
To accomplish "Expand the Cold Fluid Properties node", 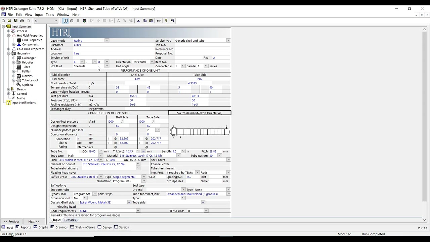I will pos(8,49).
